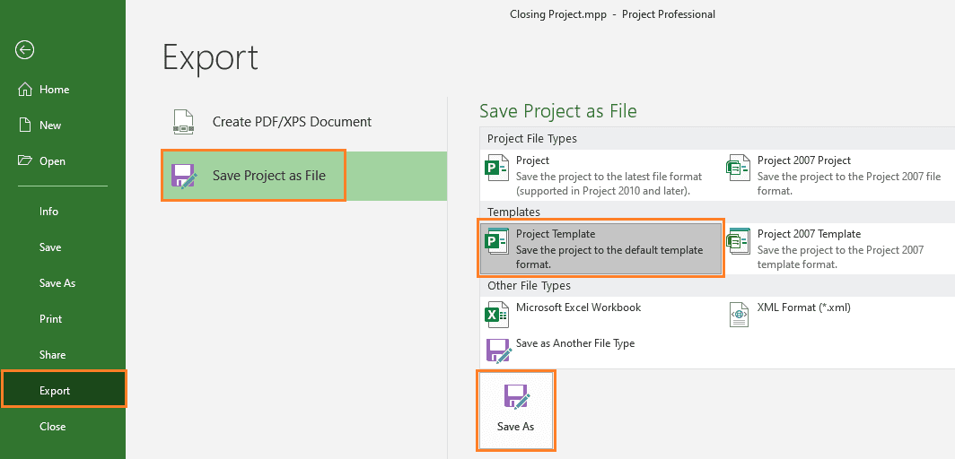The height and width of the screenshot is (459, 955).
Task: Click the Project file type icon
Action: point(495,167)
